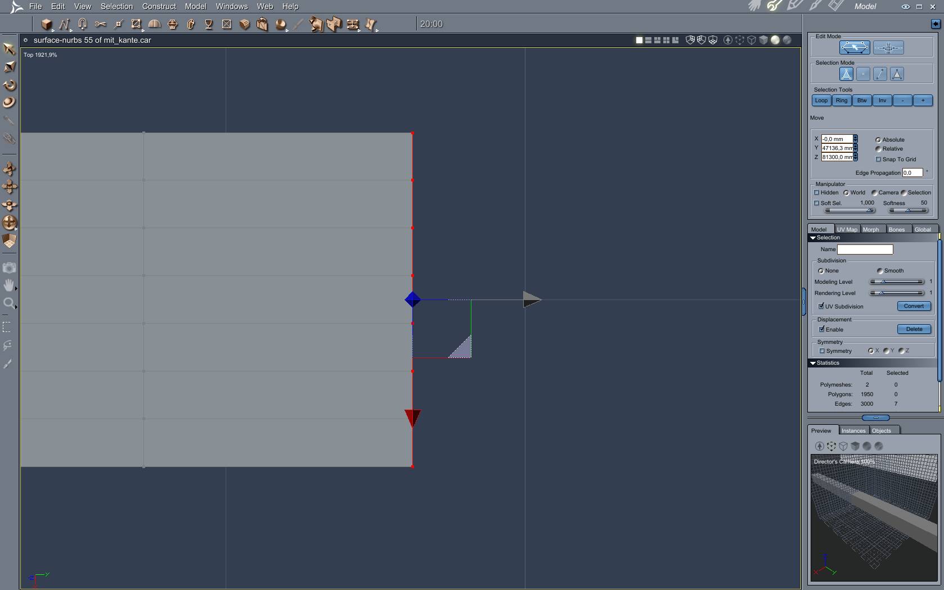Open the Selection menu
This screenshot has height=590, width=944.
(x=116, y=6)
